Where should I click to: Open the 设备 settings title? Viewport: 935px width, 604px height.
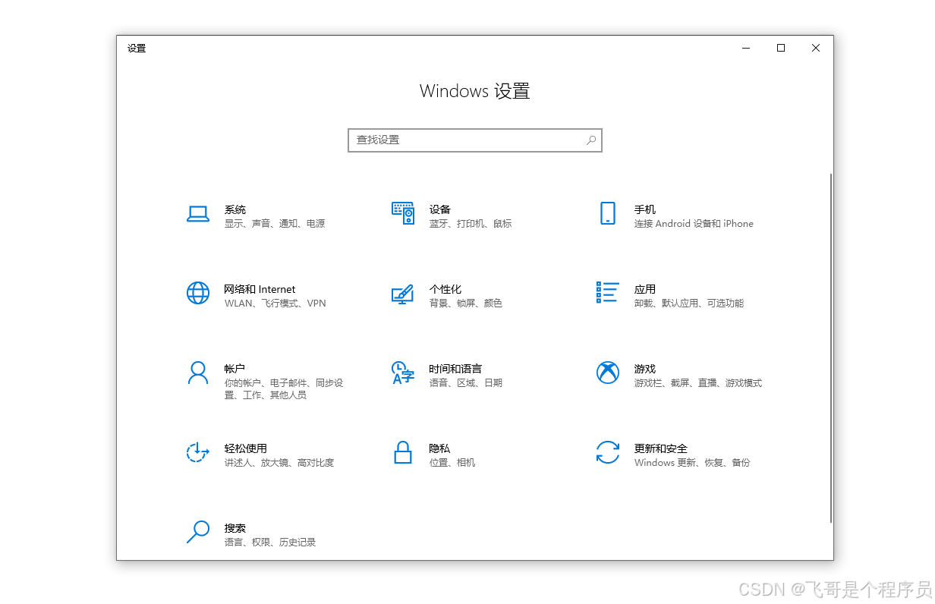tap(440, 209)
